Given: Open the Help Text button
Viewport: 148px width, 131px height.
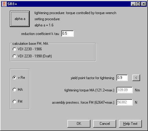Looking at the screenshot, I should 130,124.
